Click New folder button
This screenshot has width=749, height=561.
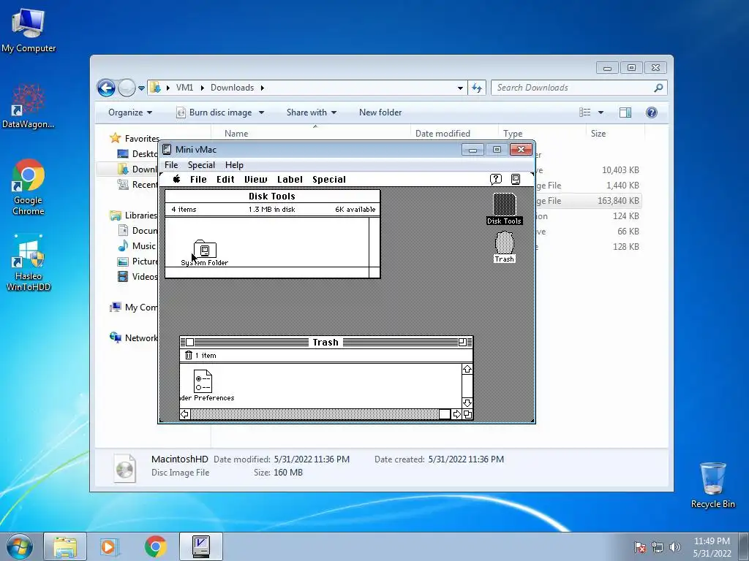click(380, 112)
